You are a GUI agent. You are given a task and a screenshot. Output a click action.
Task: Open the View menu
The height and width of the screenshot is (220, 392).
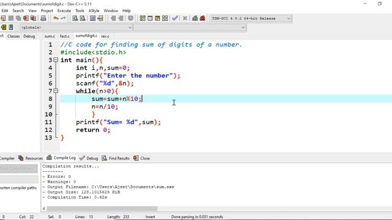click(32, 11)
